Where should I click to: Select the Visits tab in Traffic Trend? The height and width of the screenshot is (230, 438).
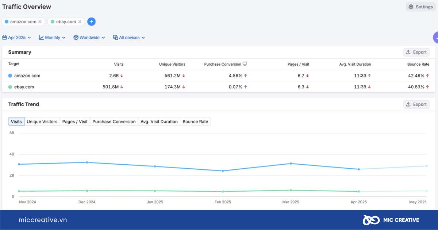click(16, 122)
